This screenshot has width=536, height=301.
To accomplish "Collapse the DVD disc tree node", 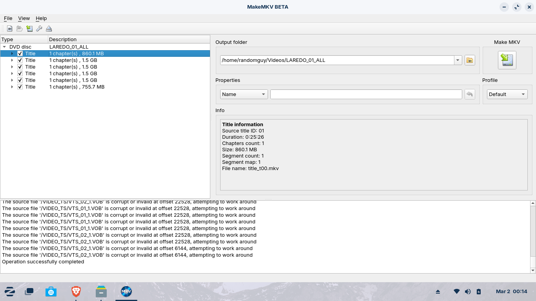I will coord(5,47).
